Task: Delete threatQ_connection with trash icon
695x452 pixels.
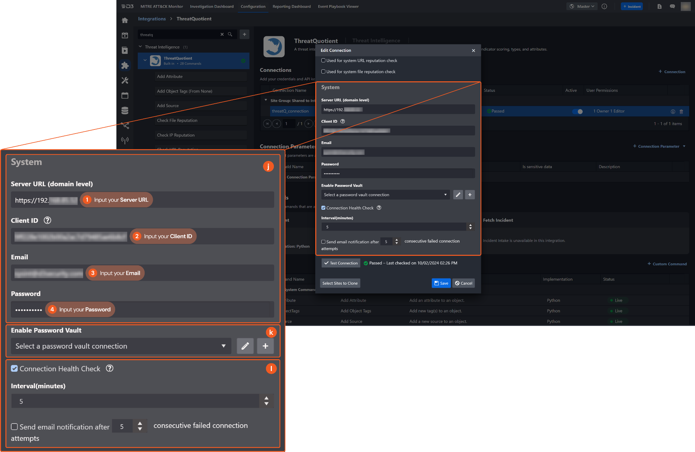Action: pyautogui.click(x=681, y=111)
